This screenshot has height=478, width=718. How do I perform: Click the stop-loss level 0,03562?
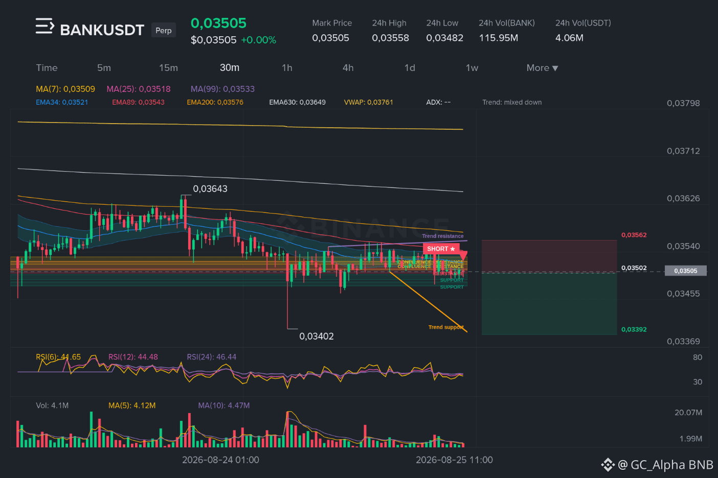(x=634, y=235)
